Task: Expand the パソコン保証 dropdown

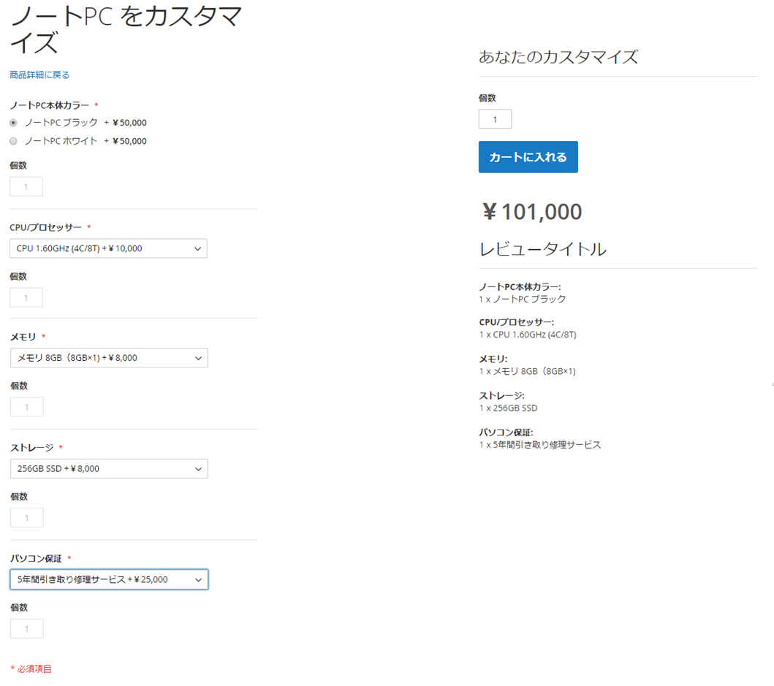Action: point(108,579)
